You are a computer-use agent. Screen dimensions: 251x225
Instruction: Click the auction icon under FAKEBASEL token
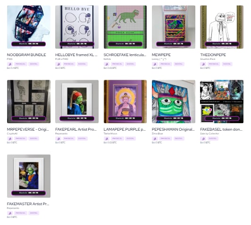point(203,139)
